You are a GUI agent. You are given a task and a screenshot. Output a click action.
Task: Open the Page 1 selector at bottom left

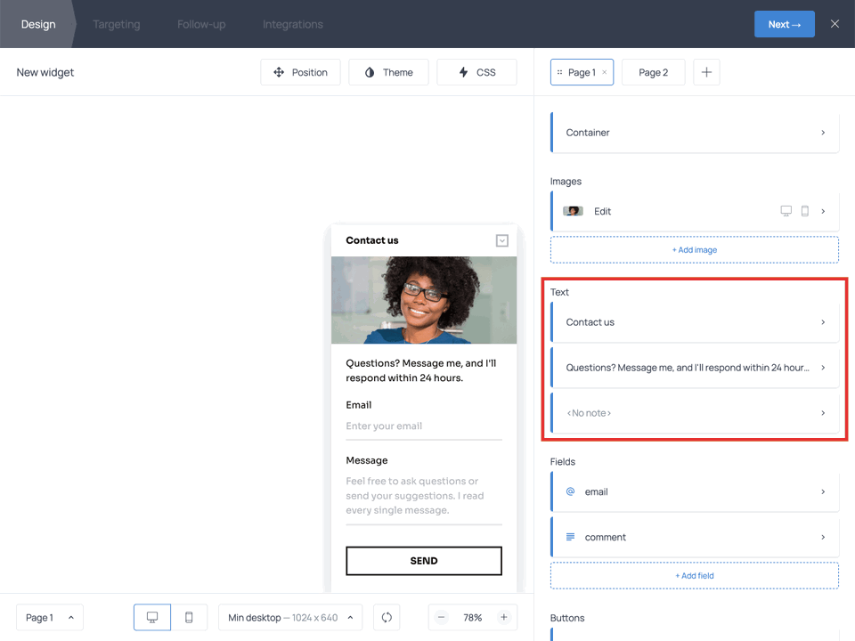pos(49,617)
